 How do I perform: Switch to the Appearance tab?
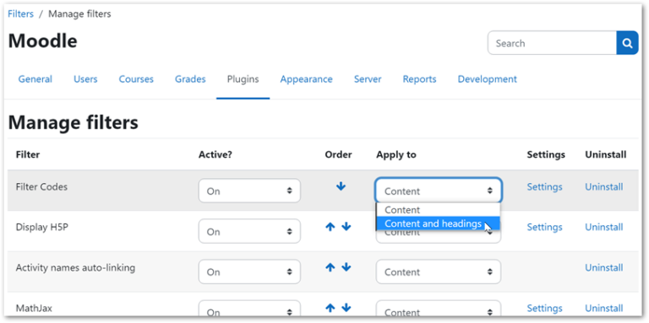[306, 79]
